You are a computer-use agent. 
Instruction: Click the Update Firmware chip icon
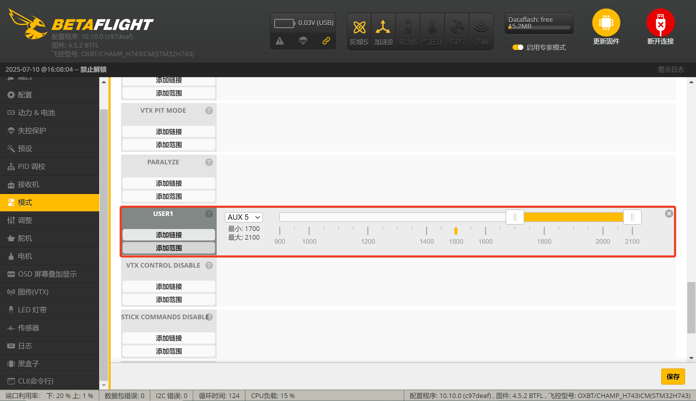[x=606, y=23]
